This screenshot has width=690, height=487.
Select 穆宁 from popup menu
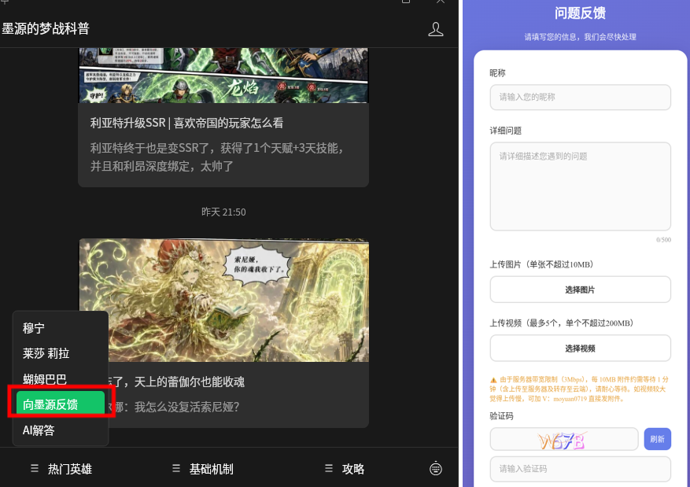pyautogui.click(x=61, y=328)
